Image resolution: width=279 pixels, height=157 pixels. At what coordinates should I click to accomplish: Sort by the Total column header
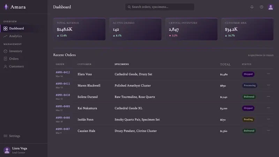[225, 65]
